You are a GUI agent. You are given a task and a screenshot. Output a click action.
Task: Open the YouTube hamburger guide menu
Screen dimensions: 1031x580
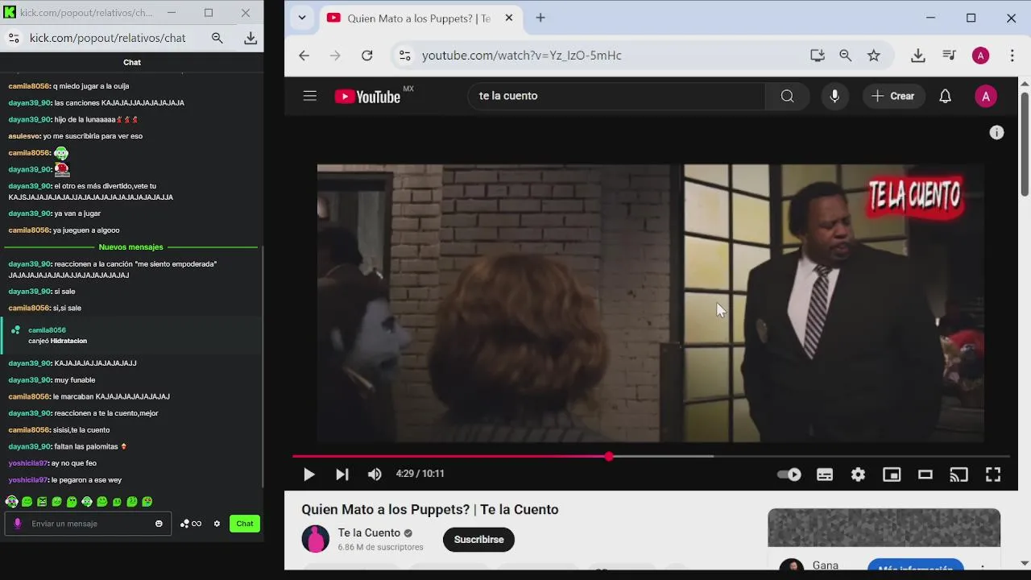pos(310,96)
